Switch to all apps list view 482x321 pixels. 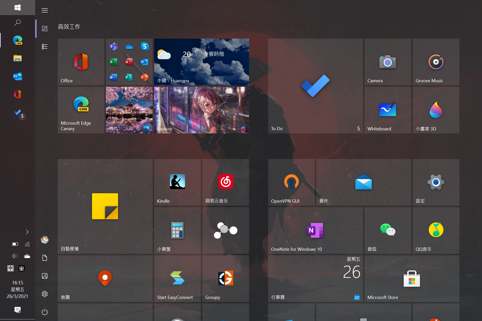(x=45, y=47)
